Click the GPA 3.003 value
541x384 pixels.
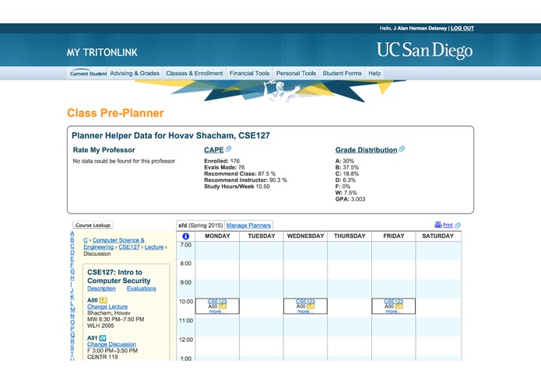click(x=358, y=200)
